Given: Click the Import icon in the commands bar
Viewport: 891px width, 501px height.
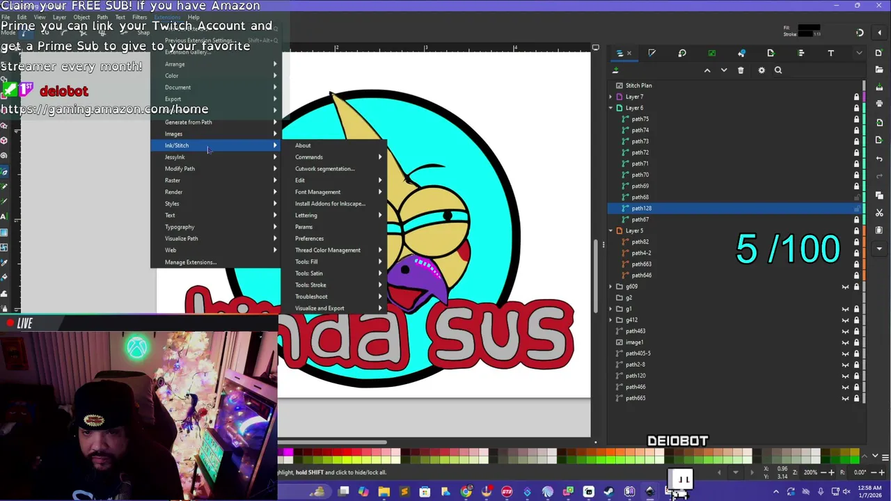Looking at the screenshot, I should tap(879, 123).
